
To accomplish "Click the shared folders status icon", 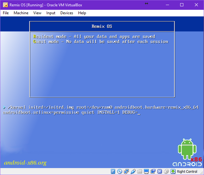I will click(x=140, y=171).
